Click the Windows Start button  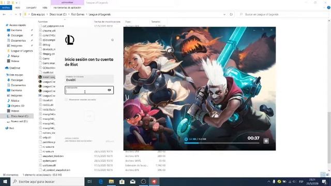5,181
